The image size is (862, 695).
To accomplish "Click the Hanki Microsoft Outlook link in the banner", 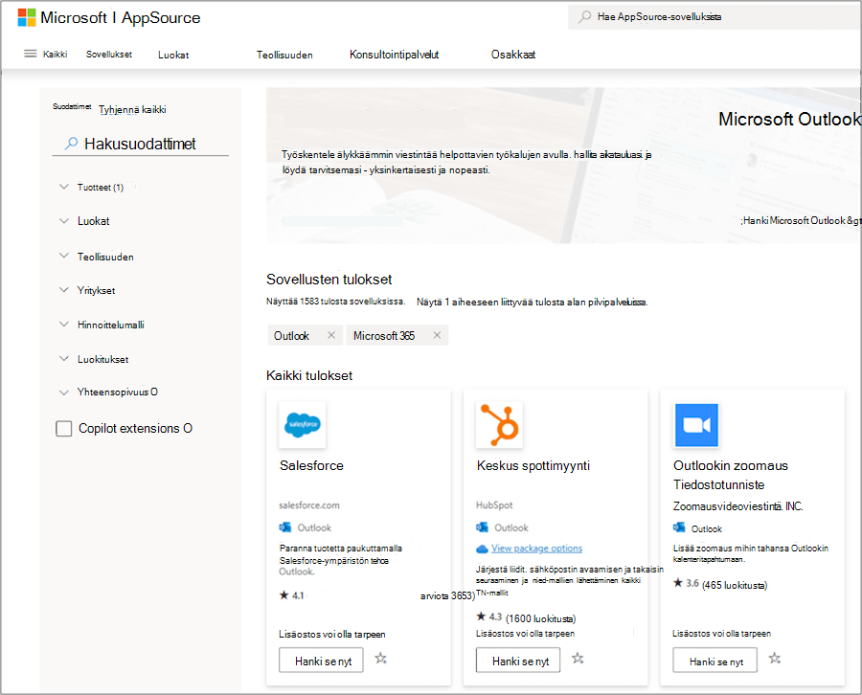I will click(801, 220).
